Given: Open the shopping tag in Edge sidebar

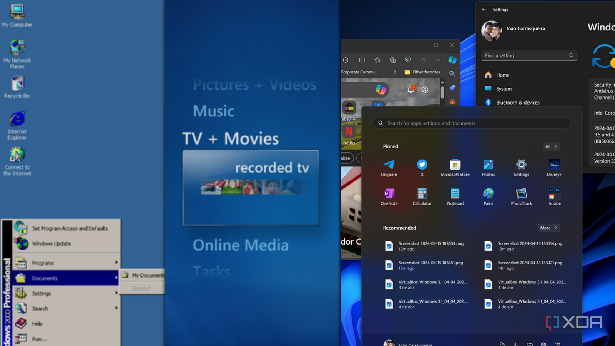Looking at the screenshot, I should (x=452, y=88).
